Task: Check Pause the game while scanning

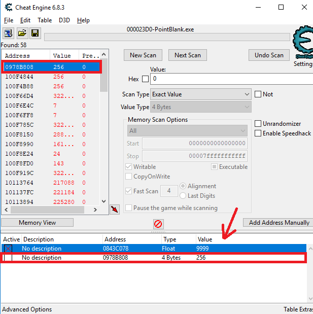Action: click(128, 208)
